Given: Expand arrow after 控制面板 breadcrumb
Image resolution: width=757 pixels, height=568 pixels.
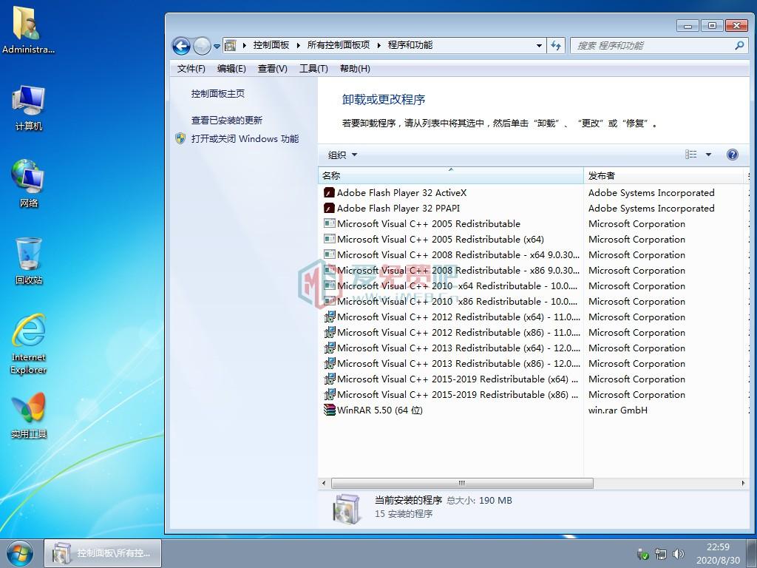Looking at the screenshot, I should click(298, 45).
